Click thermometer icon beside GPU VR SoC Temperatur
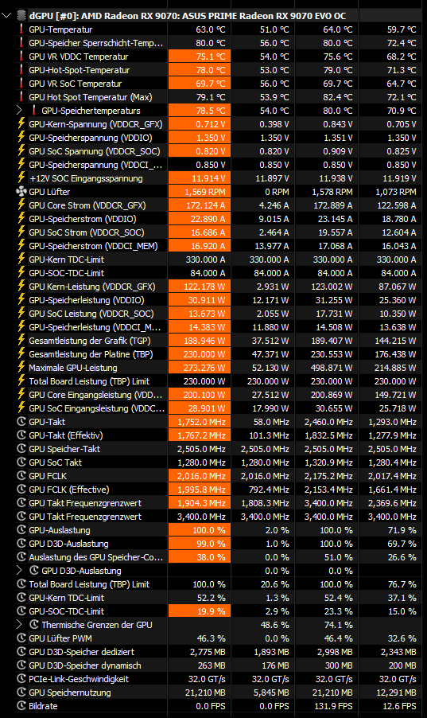This screenshot has width=427, height=718. tap(21, 84)
